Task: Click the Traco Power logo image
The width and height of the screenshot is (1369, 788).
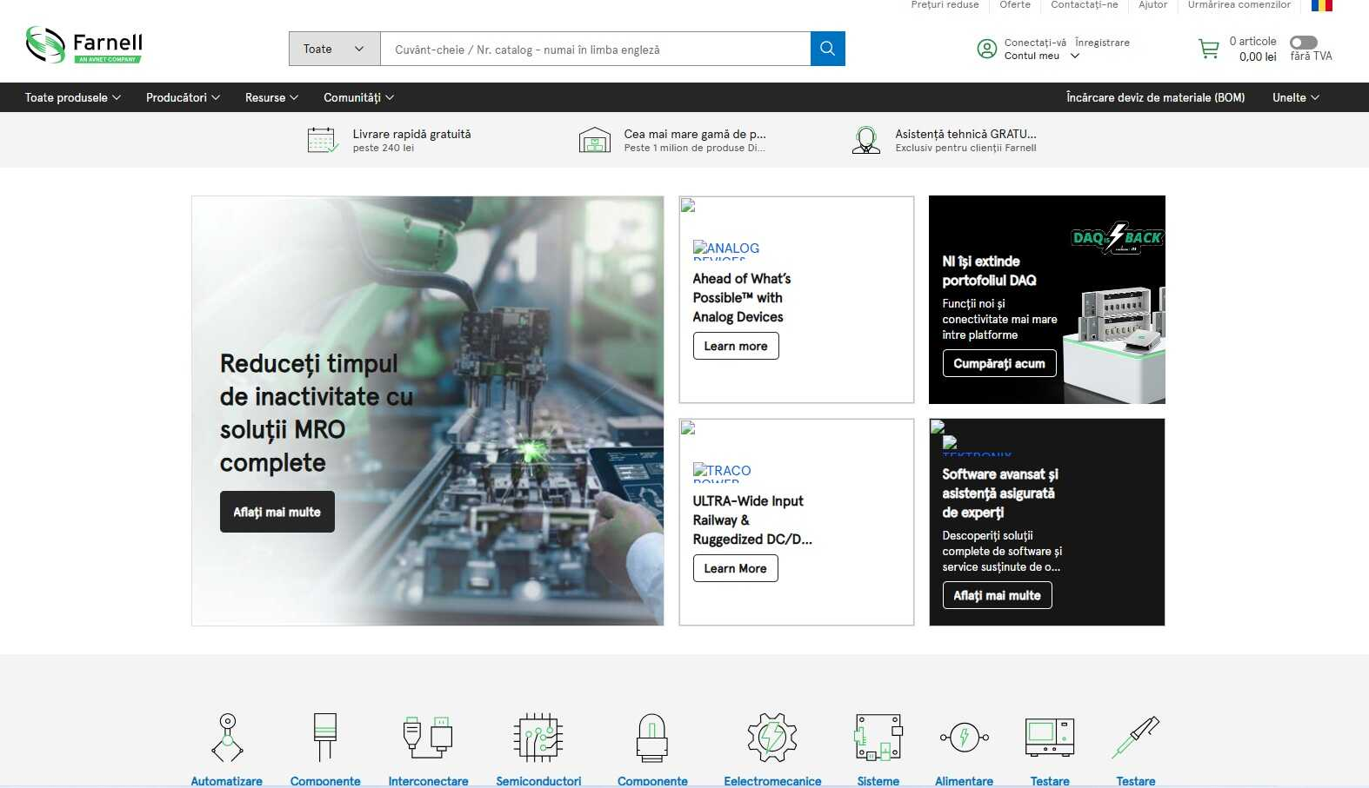Action: [722, 473]
